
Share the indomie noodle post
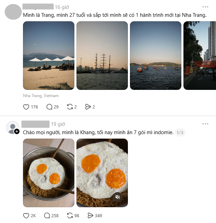click(91, 216)
